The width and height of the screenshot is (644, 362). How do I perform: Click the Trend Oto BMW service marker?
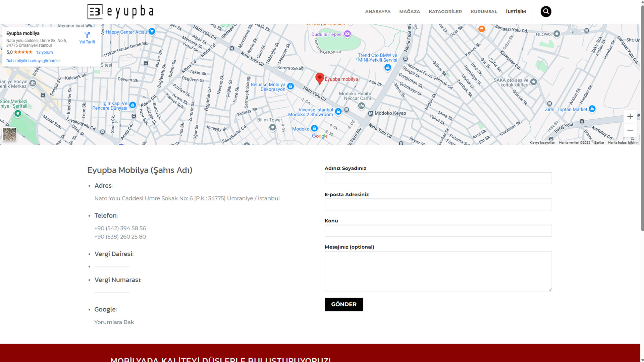point(388,68)
